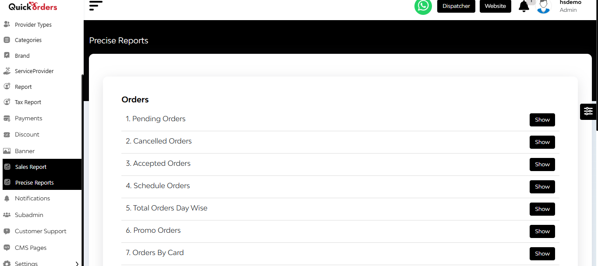Click the Banner image icon in sidebar
Image resolution: width=598 pixels, height=266 pixels.
coord(7,151)
